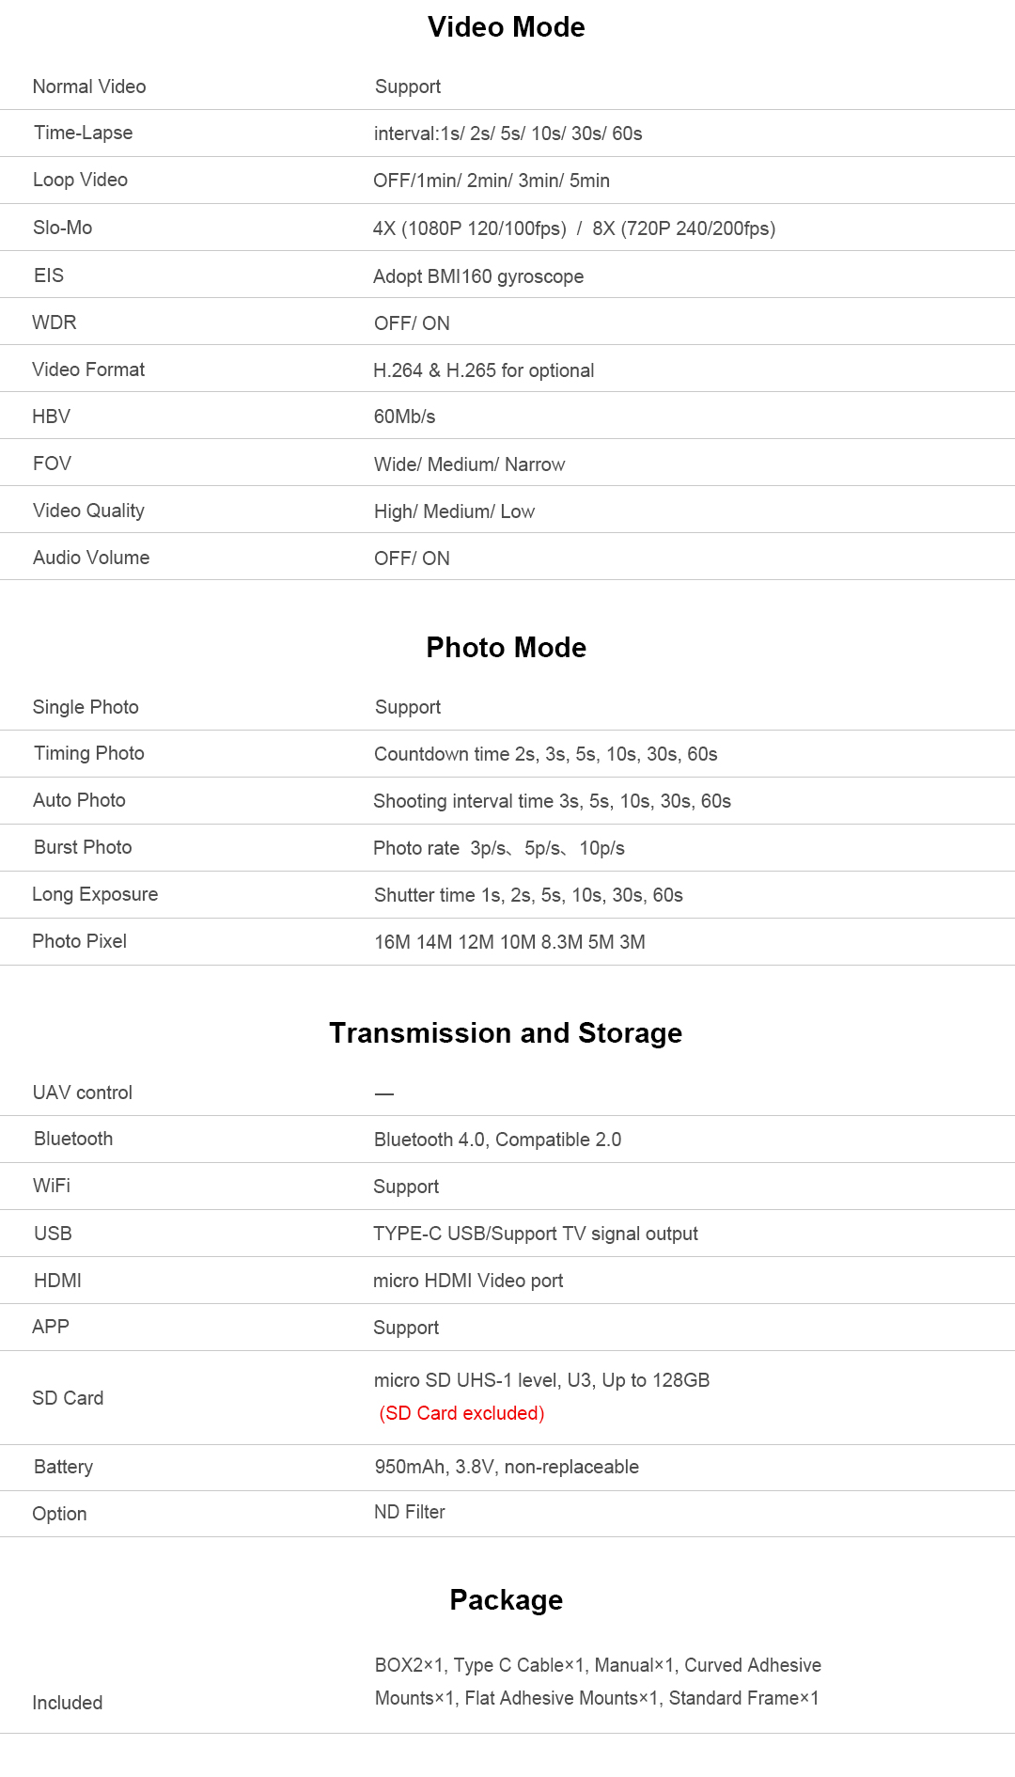Click the Package heading
Viewport: 1015px width, 1777px height.
[506, 1600]
